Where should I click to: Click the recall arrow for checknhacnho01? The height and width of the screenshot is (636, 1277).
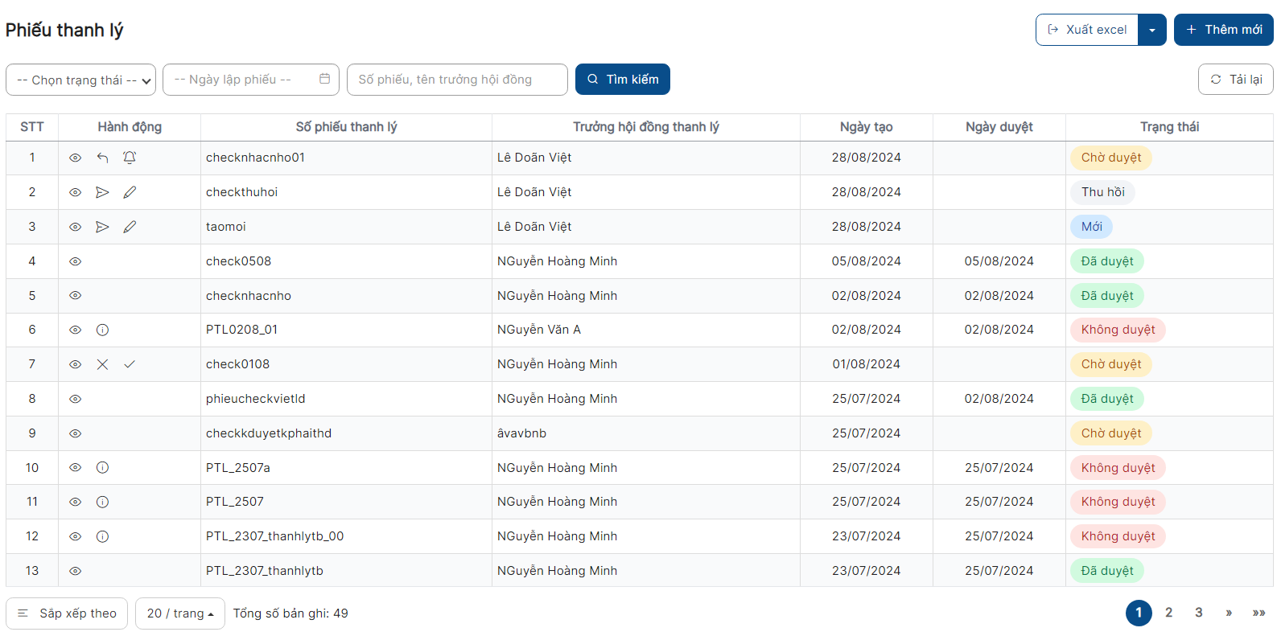pos(102,158)
